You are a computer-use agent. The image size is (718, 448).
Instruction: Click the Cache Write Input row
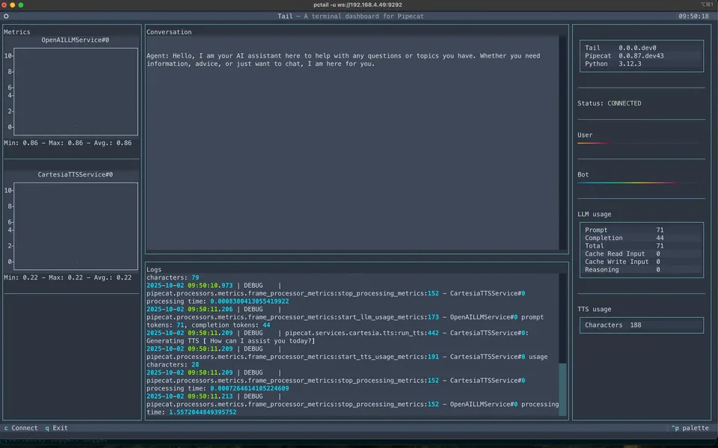click(642, 262)
